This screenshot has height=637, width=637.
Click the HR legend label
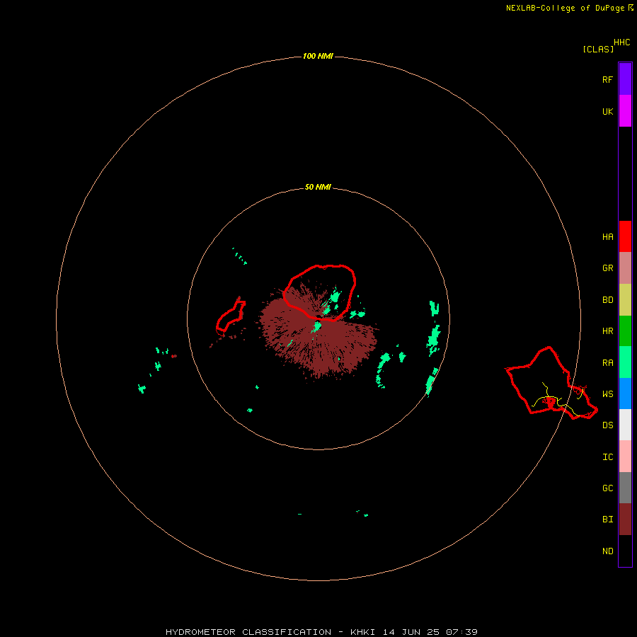coord(607,331)
